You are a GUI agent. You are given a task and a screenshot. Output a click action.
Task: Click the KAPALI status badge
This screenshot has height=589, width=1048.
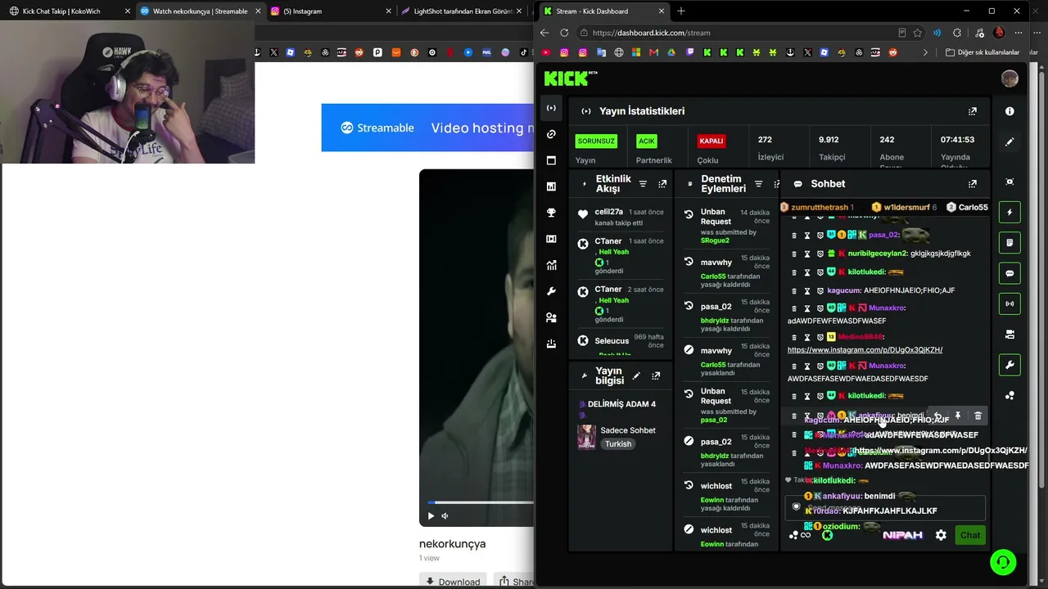[x=711, y=141]
